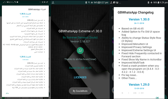Tap the SIM lock icon beside the 98% airplane icon

tap(148, 2)
